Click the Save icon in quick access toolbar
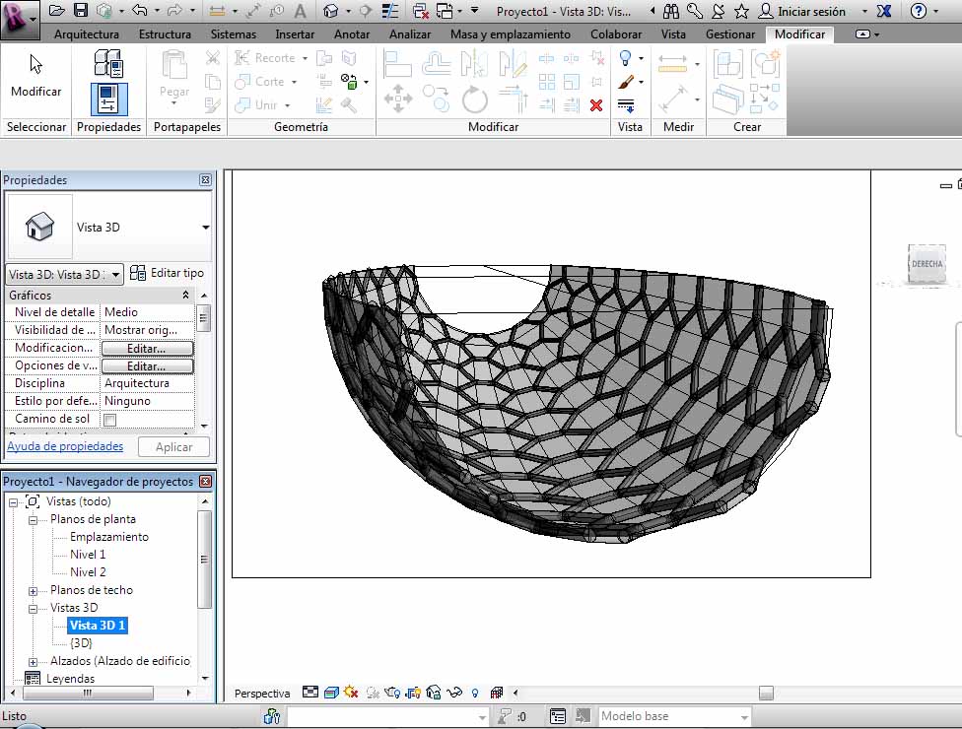The height and width of the screenshot is (729, 962). pyautogui.click(x=81, y=11)
